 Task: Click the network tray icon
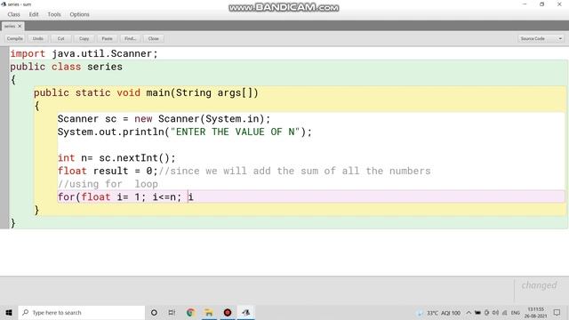click(x=504, y=313)
